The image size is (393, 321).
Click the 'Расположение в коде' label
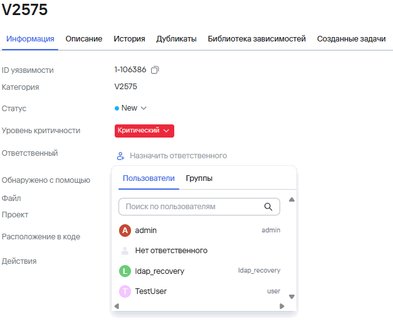[41, 237]
